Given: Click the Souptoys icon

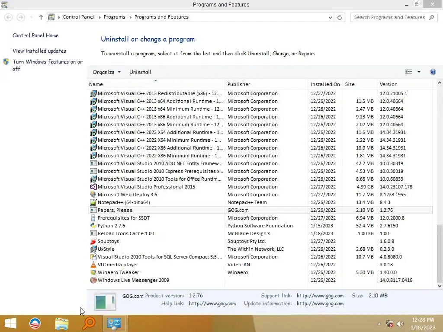Looking at the screenshot, I should [93, 241].
